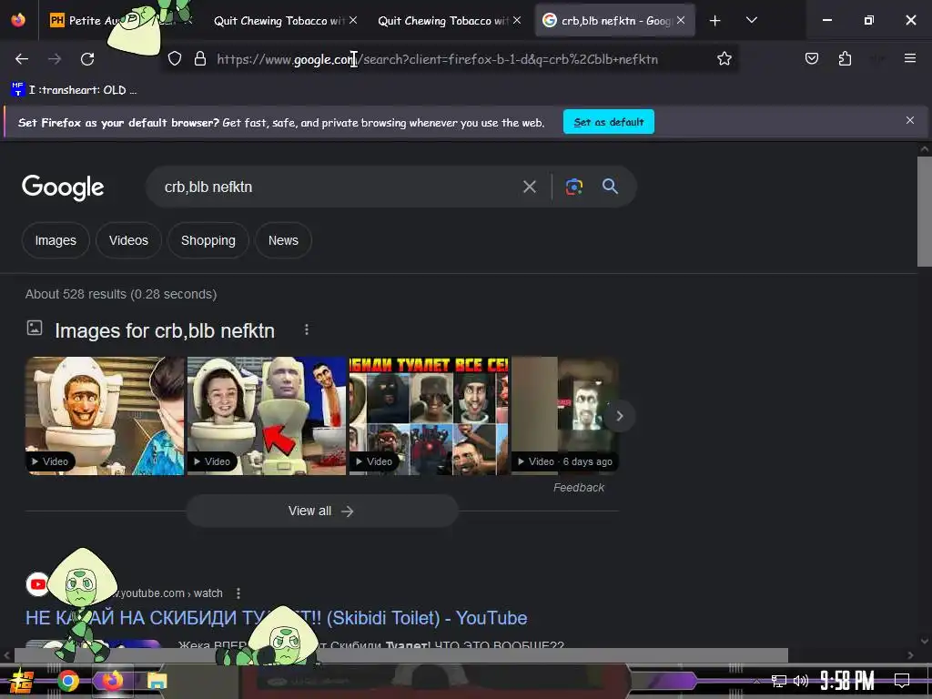The image size is (932, 699).
Task: Switch to the Petite tab
Action: [x=119, y=20]
